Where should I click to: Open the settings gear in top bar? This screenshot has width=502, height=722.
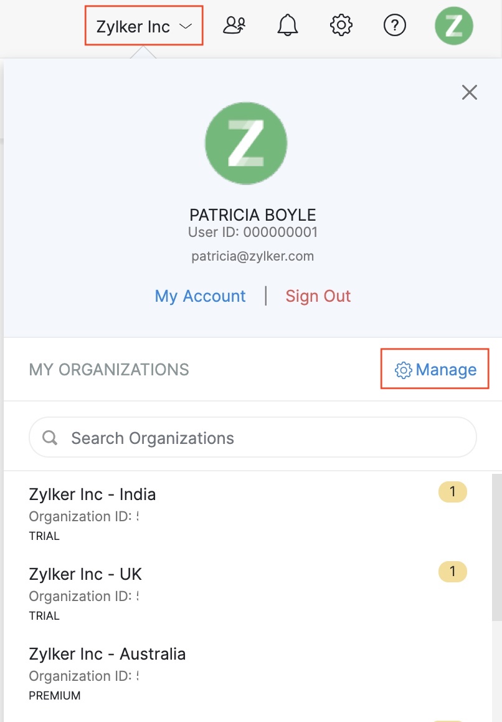(340, 25)
